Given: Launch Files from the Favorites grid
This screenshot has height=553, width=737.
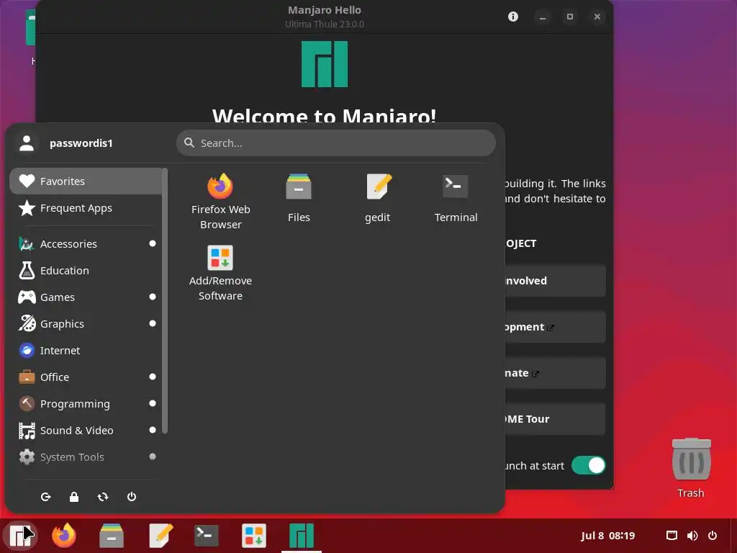Looking at the screenshot, I should pyautogui.click(x=299, y=198).
